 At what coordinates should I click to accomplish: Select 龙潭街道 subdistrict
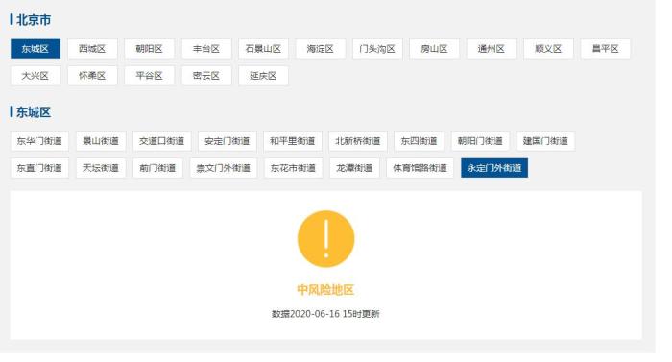354,168
